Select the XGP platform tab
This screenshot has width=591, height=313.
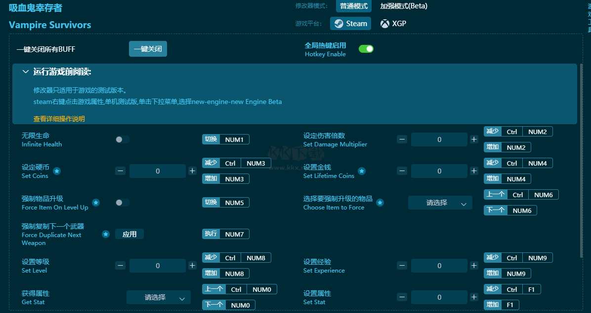pos(393,24)
